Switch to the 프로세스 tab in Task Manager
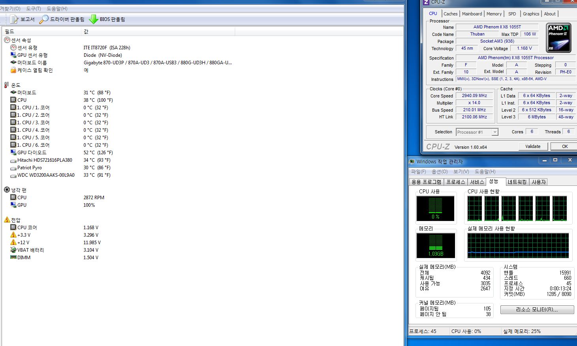This screenshot has width=577, height=346. 456,182
